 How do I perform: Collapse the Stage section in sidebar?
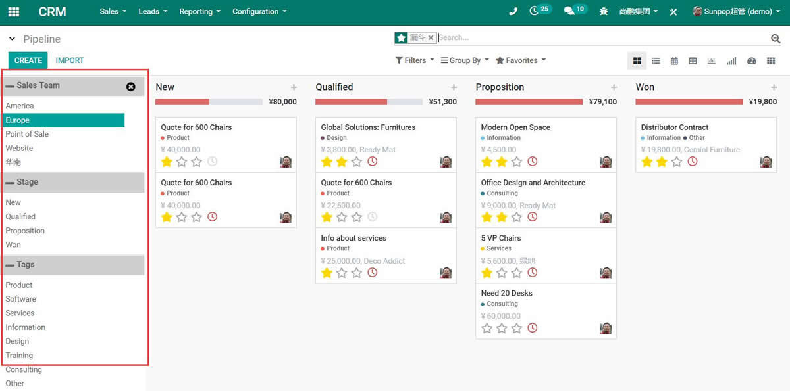pos(10,183)
